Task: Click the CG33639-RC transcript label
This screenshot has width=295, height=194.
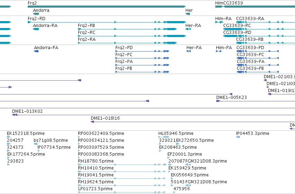Action: 237,26
